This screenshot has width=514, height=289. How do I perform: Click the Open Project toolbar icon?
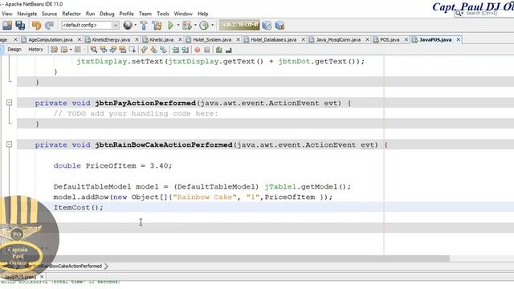pyautogui.click(x=7, y=25)
